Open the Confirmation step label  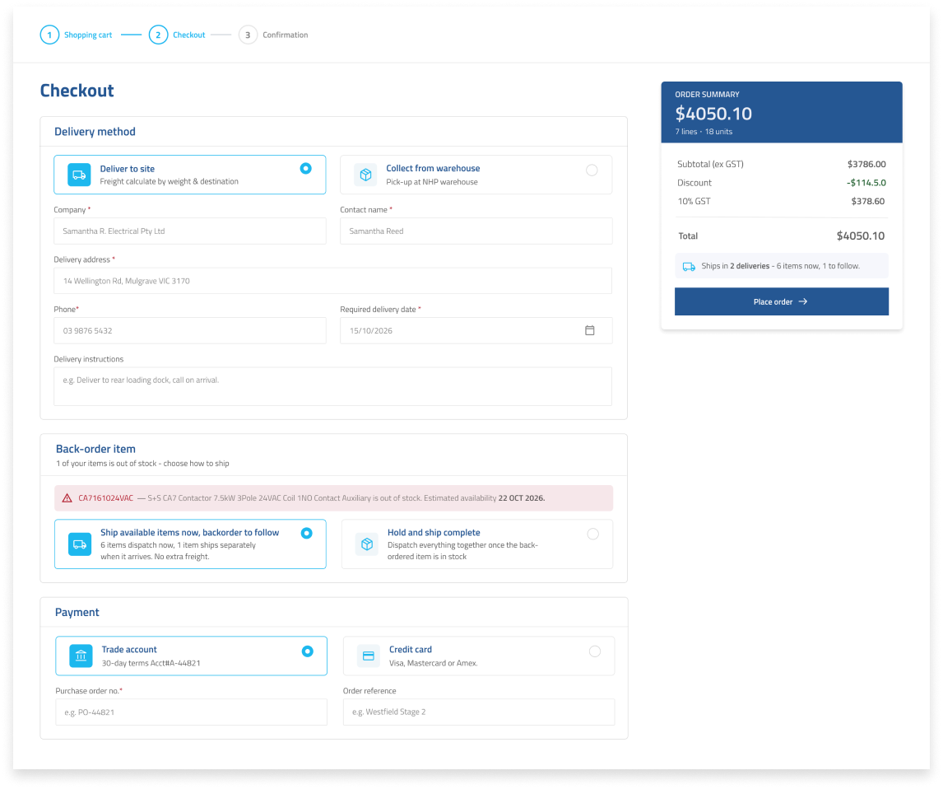coord(285,35)
